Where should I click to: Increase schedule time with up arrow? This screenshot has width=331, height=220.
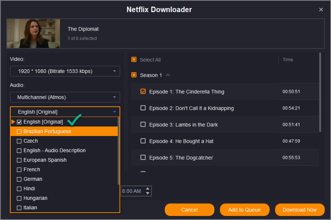[148, 188]
